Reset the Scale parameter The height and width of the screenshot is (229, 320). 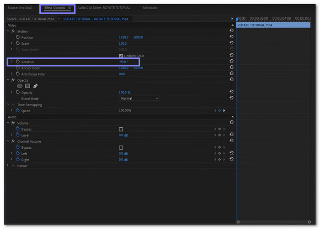pyautogui.click(x=231, y=42)
